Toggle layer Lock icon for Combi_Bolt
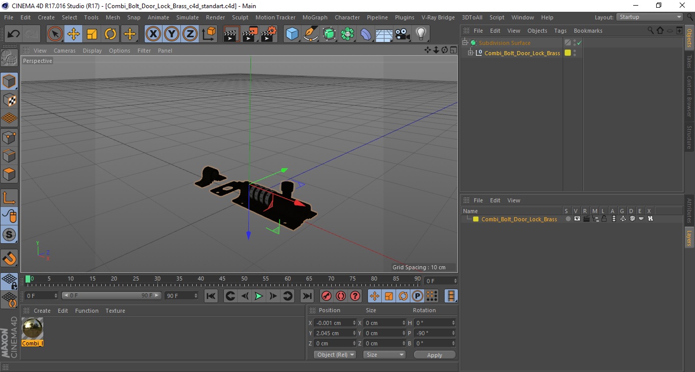The image size is (695, 372). pyautogui.click(x=604, y=219)
